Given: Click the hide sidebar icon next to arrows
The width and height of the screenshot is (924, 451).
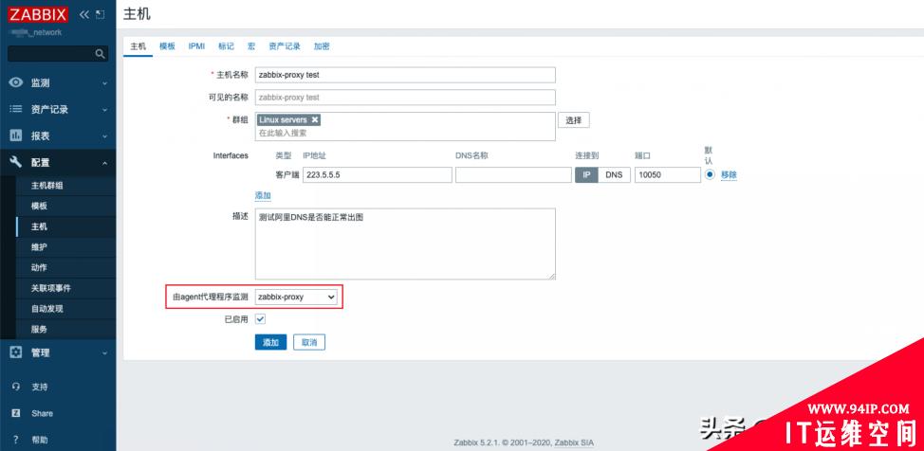Looking at the screenshot, I should coord(100,14).
